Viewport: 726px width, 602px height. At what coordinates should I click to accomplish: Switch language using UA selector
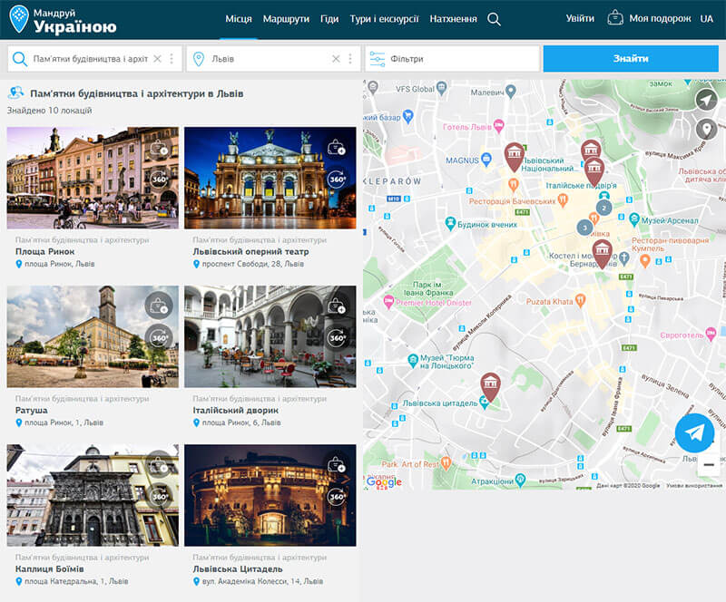706,19
